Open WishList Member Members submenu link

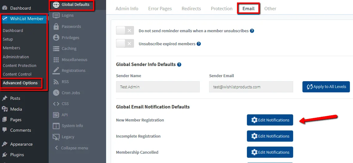[11, 48]
